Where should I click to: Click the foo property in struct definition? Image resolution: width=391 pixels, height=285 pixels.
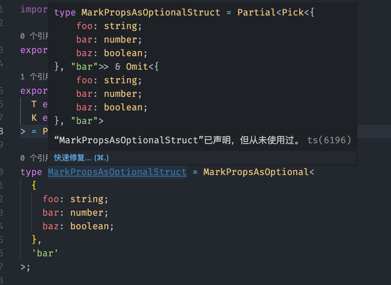pyautogui.click(x=51, y=199)
